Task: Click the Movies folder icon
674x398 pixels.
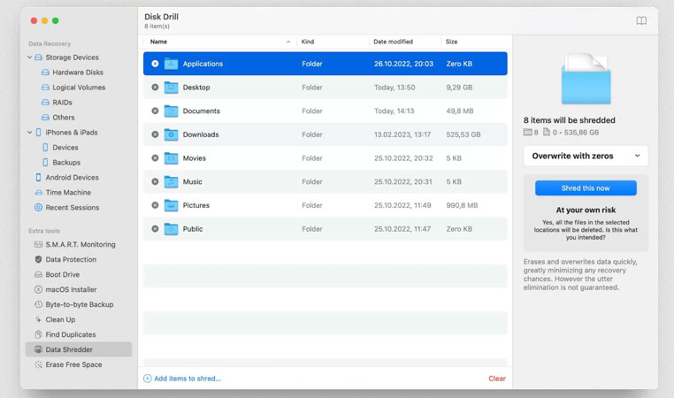Action: pyautogui.click(x=171, y=158)
